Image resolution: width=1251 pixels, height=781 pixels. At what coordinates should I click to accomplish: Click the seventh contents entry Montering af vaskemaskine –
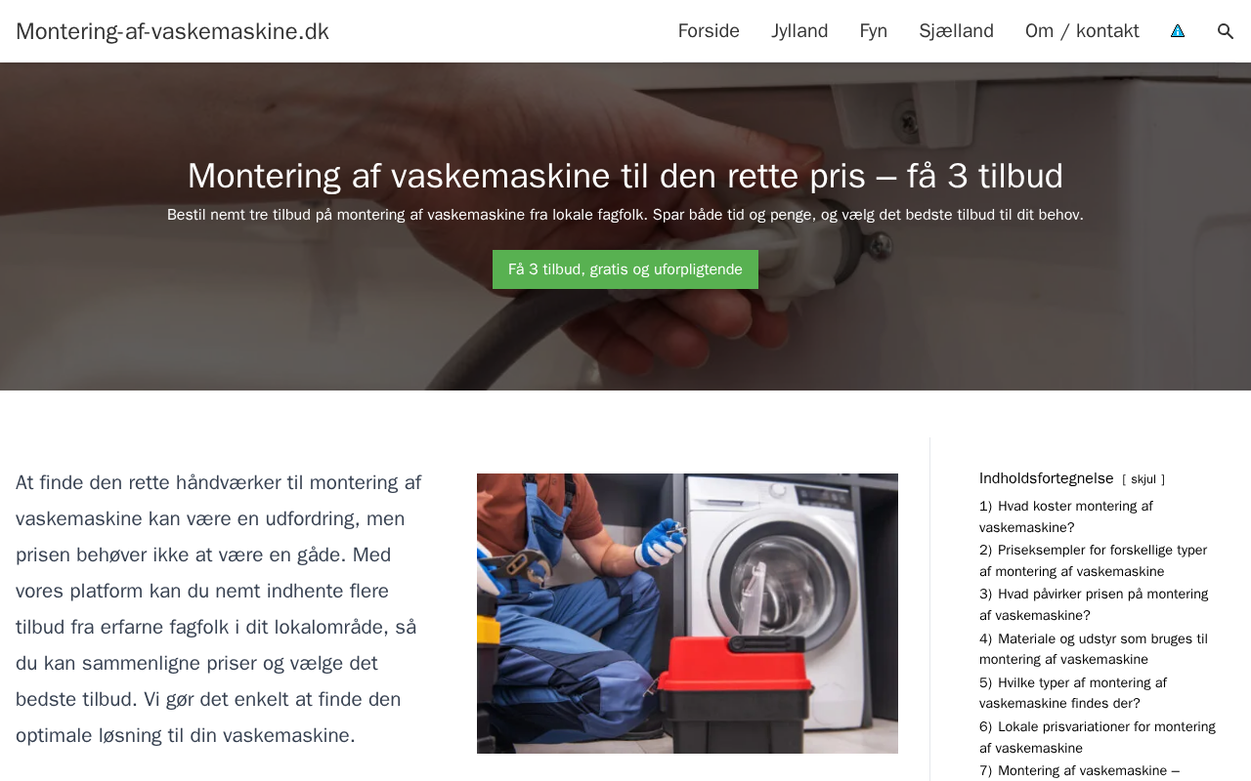(x=1079, y=771)
